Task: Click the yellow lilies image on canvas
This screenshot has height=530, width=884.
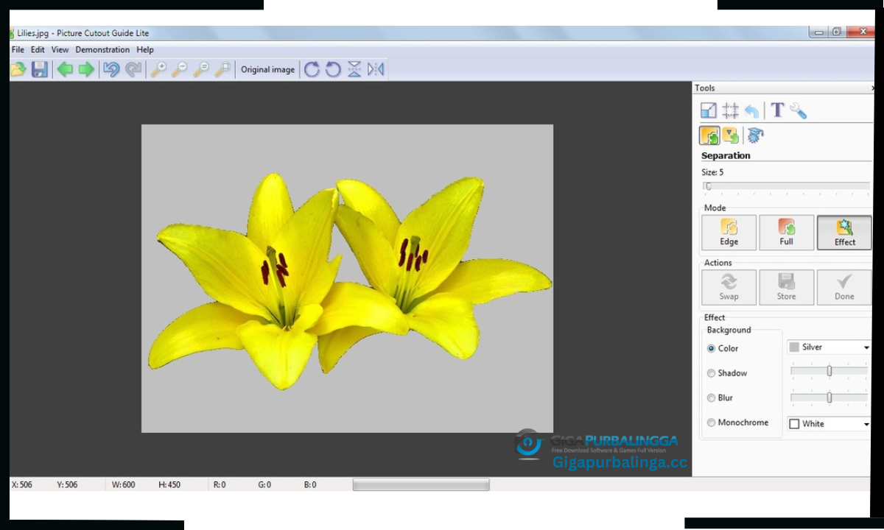Action: pyautogui.click(x=347, y=278)
